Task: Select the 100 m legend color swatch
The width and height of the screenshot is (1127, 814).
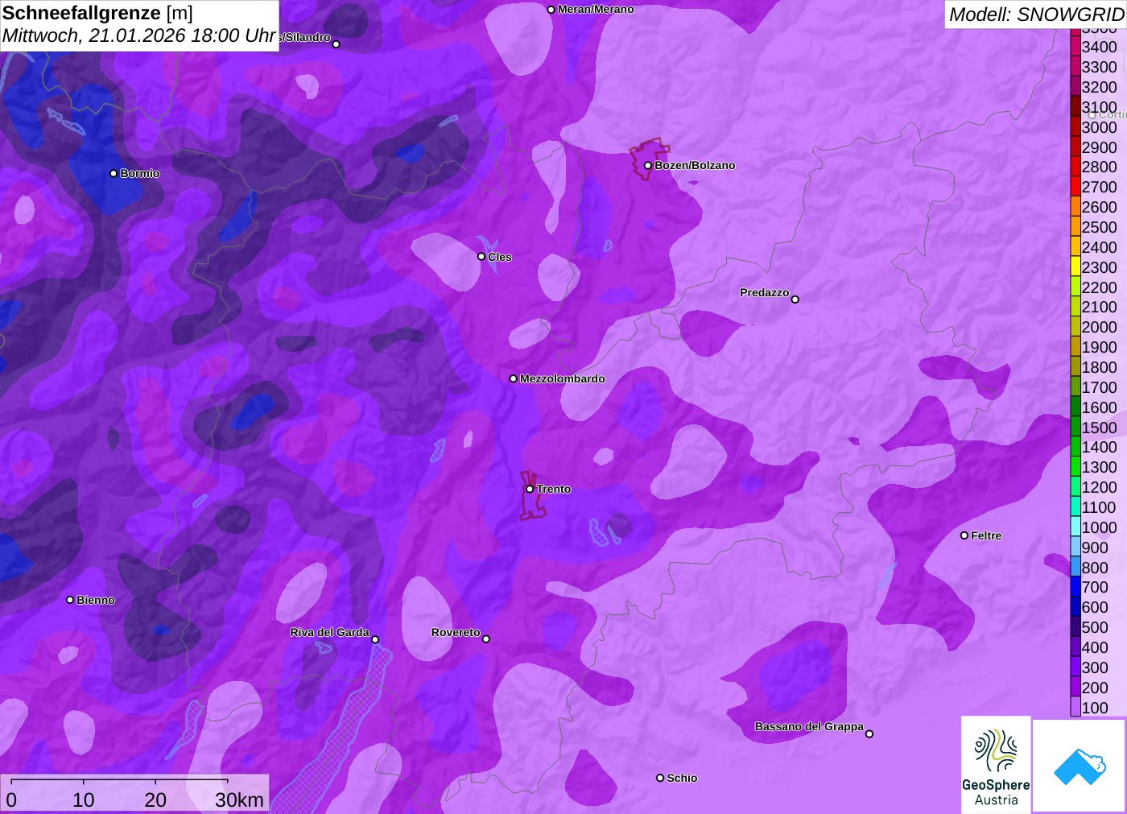Action: pyautogui.click(x=1075, y=707)
